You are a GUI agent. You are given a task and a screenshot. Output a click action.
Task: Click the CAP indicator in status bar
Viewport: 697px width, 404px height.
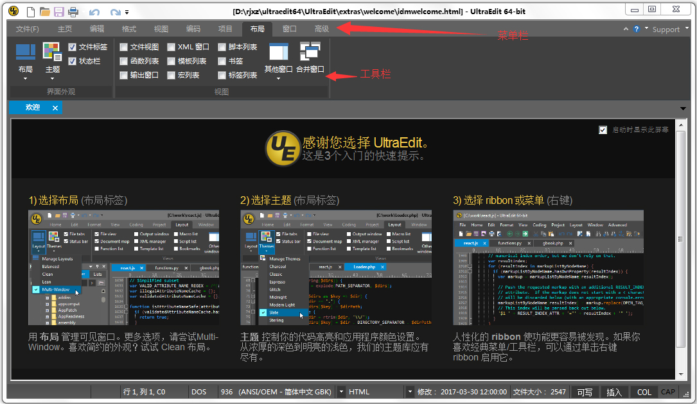pos(667,392)
